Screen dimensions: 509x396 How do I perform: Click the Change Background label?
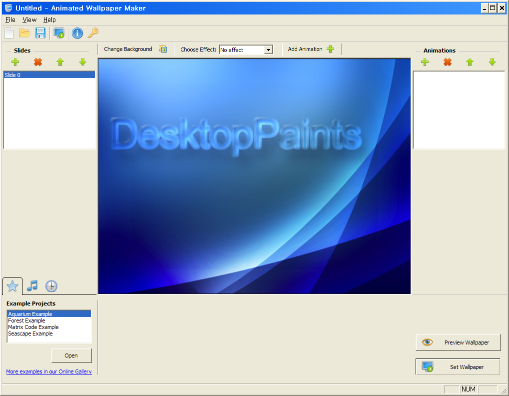click(128, 49)
